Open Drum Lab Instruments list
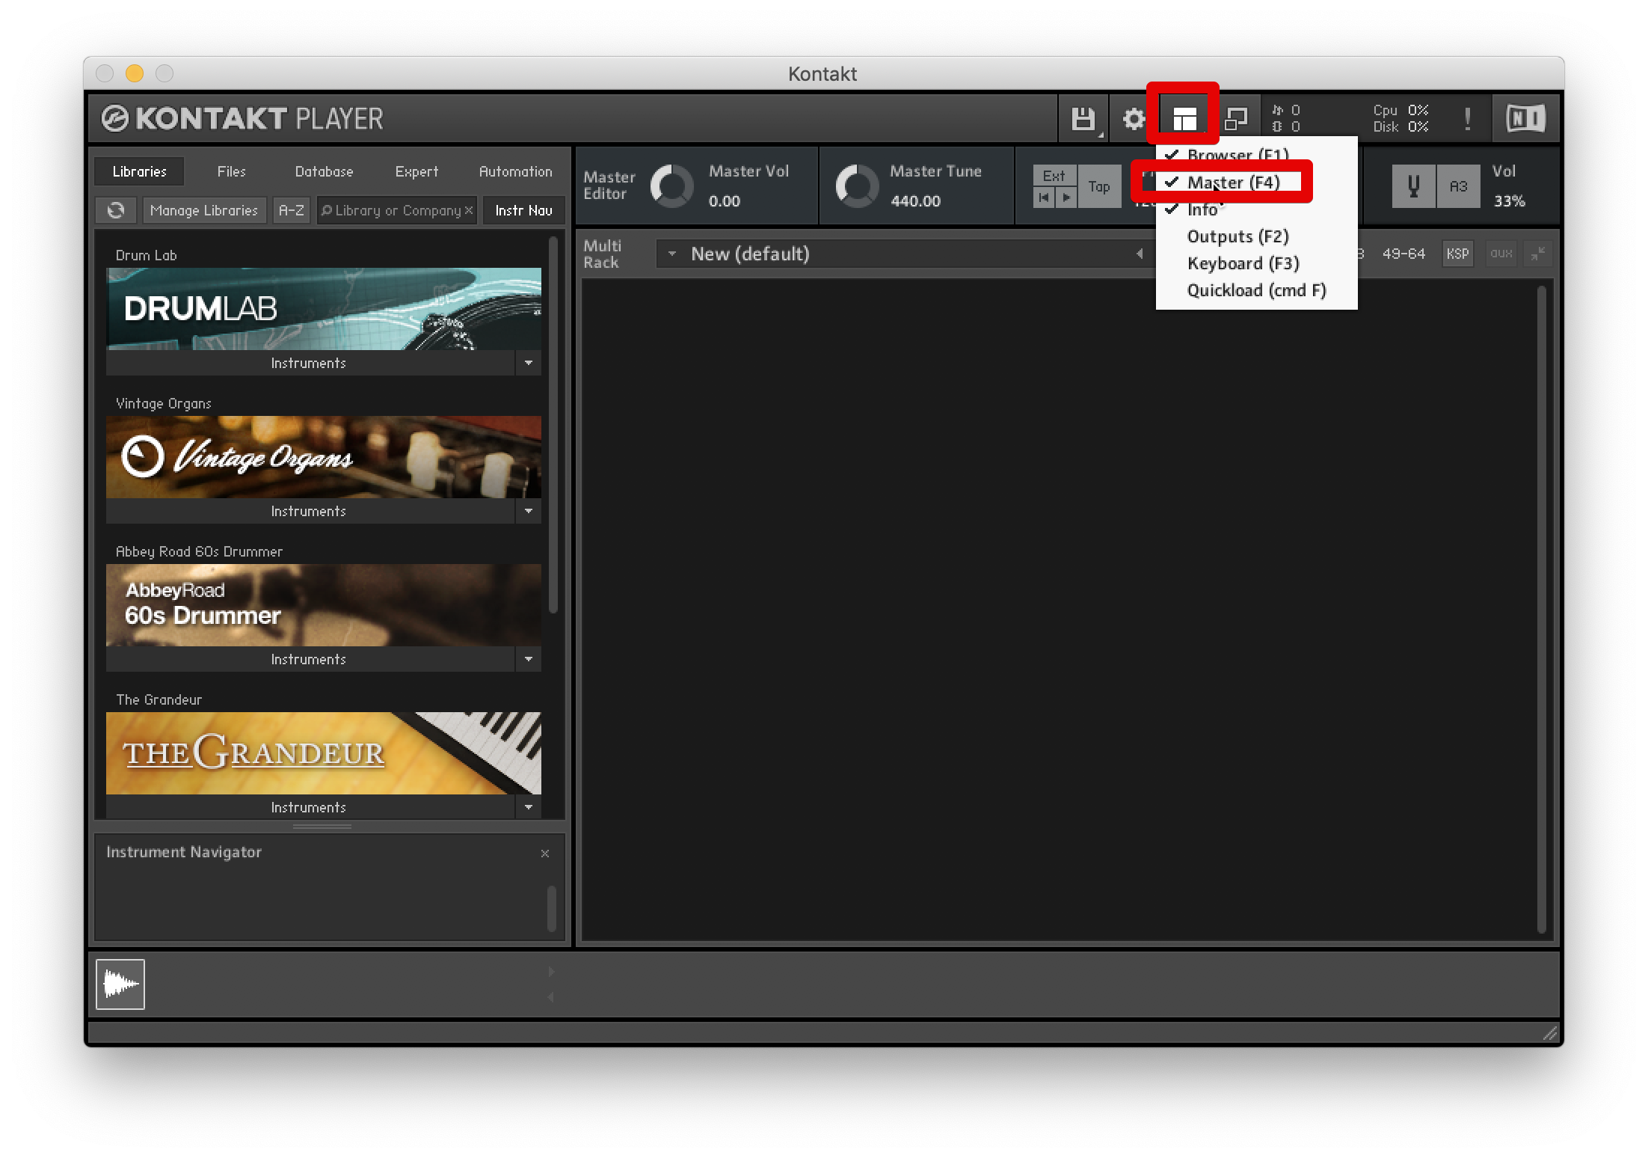Image resolution: width=1648 pixels, height=1158 pixels. (310, 364)
